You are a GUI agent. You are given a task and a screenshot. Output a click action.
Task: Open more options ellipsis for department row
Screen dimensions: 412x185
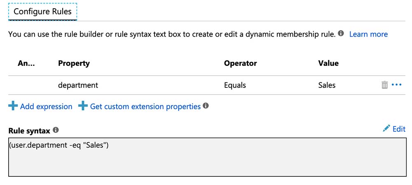(x=396, y=85)
